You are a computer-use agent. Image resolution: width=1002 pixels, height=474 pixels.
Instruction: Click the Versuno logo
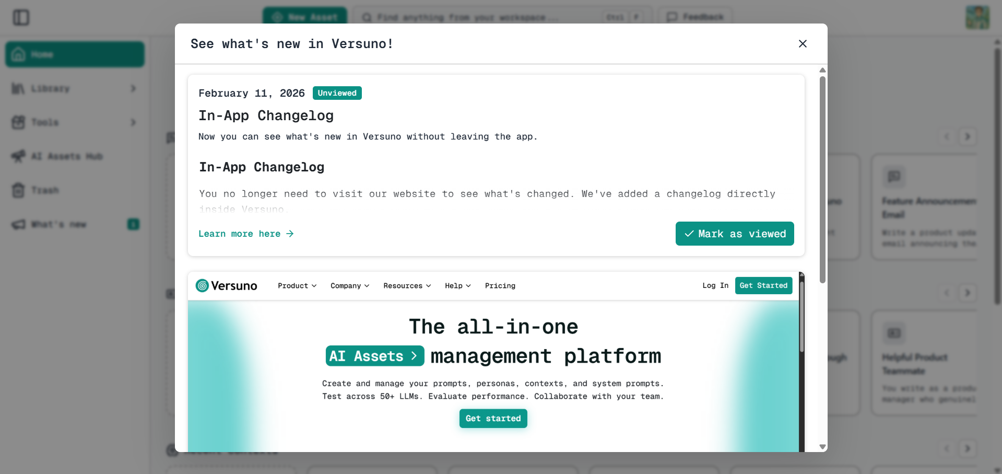tap(227, 285)
